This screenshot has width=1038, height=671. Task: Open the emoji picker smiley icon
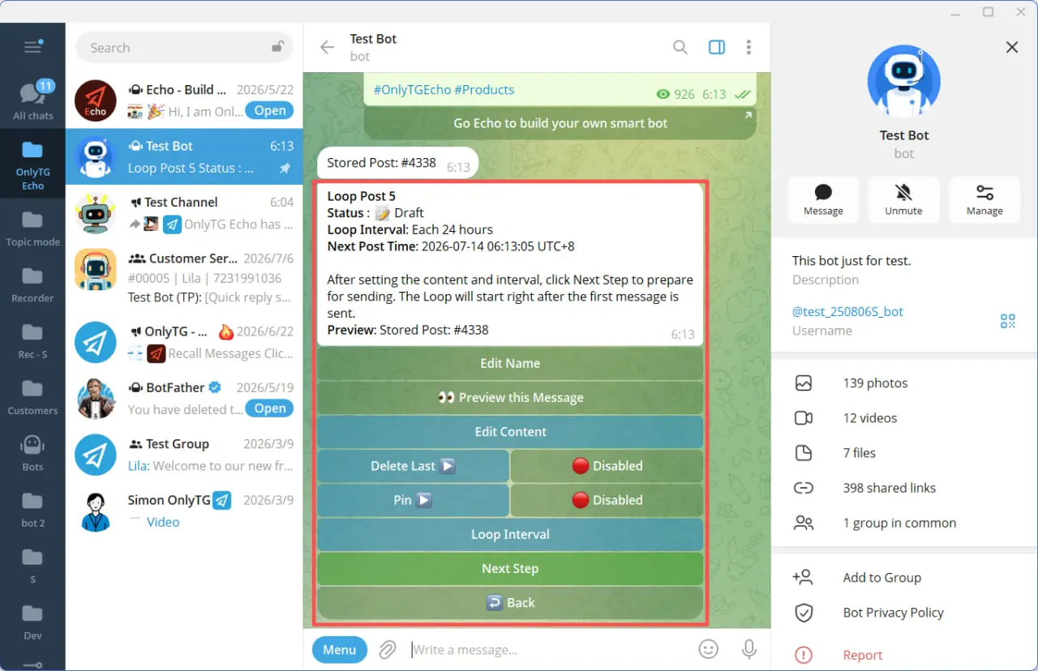click(709, 649)
